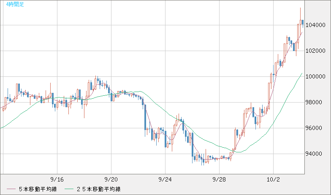
Task: Click the 104000 price axis label
Action: (x=316, y=25)
